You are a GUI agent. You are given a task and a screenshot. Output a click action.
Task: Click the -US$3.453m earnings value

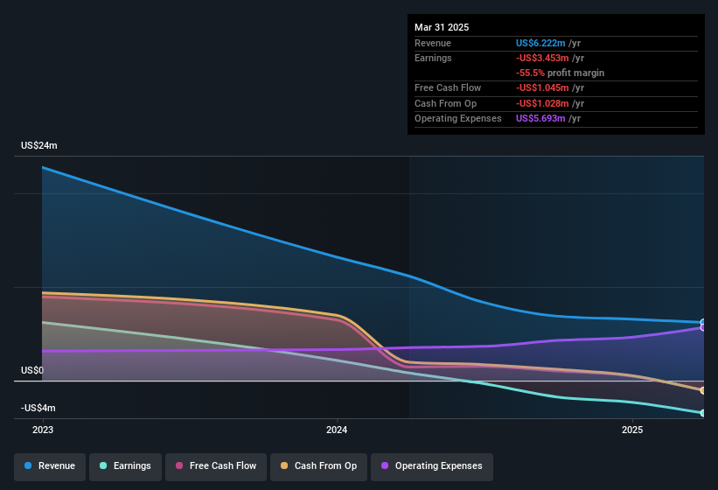542,58
